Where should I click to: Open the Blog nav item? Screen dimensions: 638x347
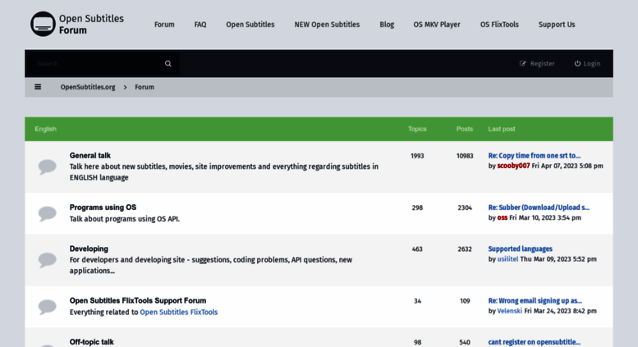click(387, 25)
